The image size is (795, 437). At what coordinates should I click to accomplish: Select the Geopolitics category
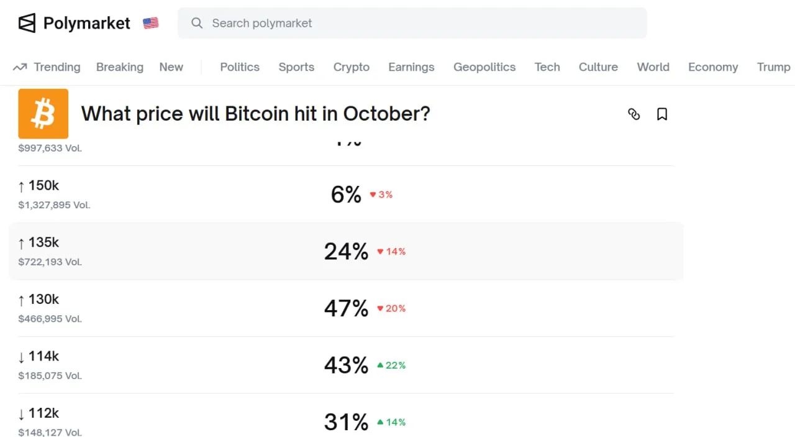484,67
